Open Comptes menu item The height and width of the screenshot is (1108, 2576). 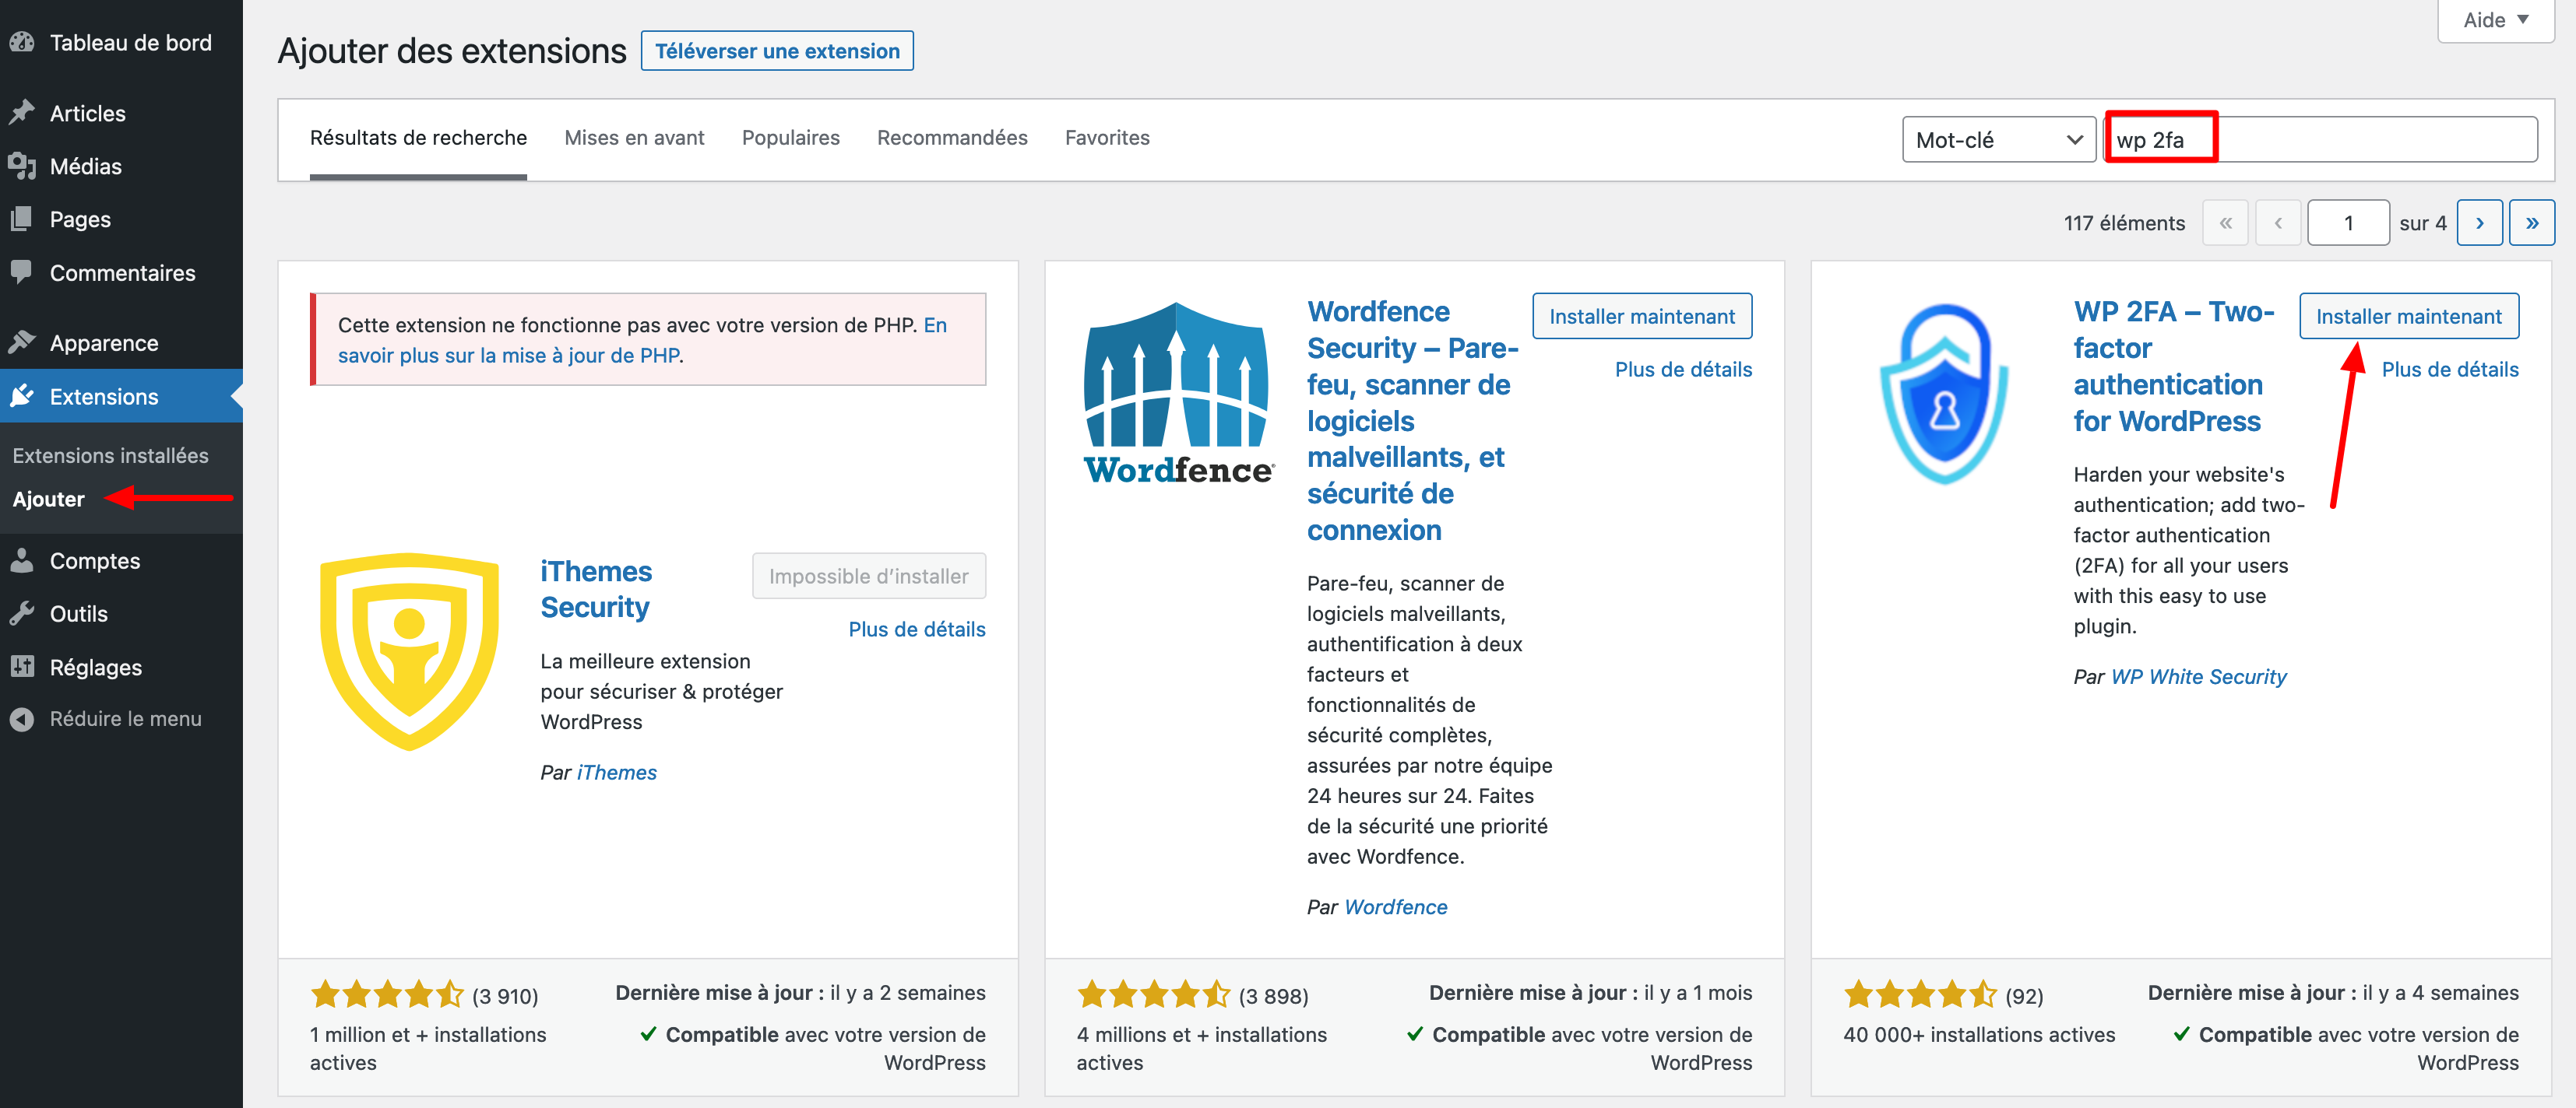tap(121, 560)
